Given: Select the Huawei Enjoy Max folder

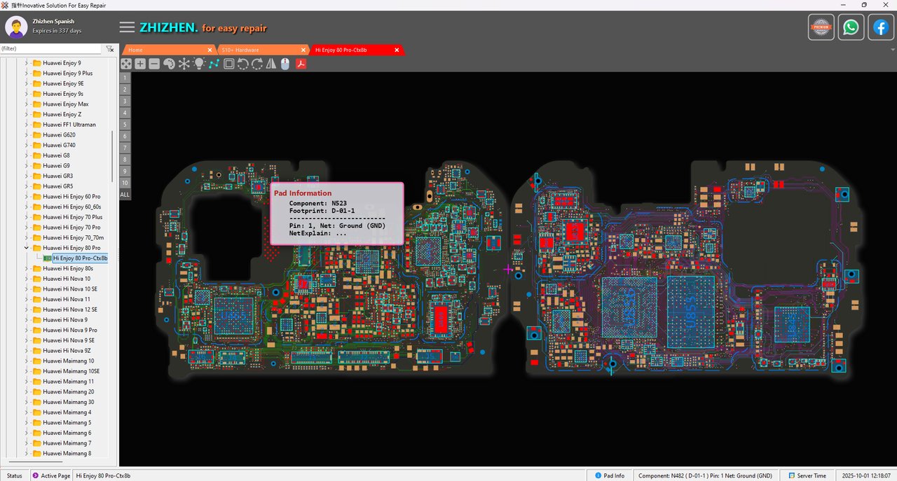Looking at the screenshot, I should click(65, 104).
